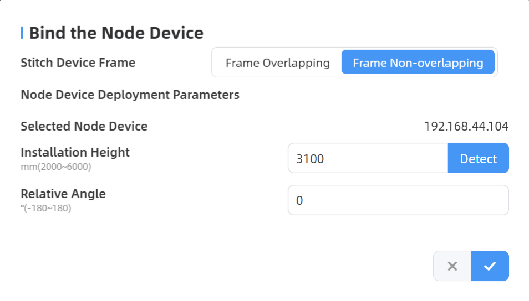Image resolution: width=529 pixels, height=301 pixels.
Task: Click the empty right side of the Relative Angle field
Action: pyautogui.click(x=439, y=200)
